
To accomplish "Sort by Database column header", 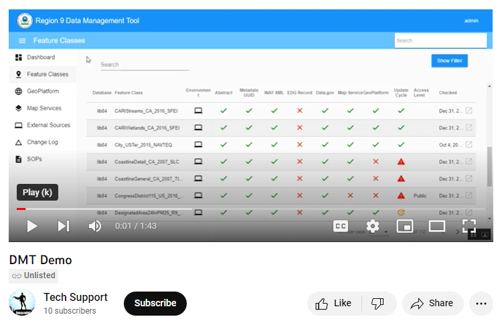I will [x=102, y=93].
